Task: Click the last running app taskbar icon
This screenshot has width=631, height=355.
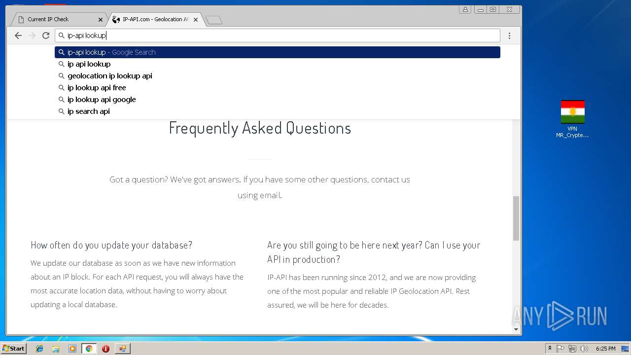Action: (x=122, y=349)
